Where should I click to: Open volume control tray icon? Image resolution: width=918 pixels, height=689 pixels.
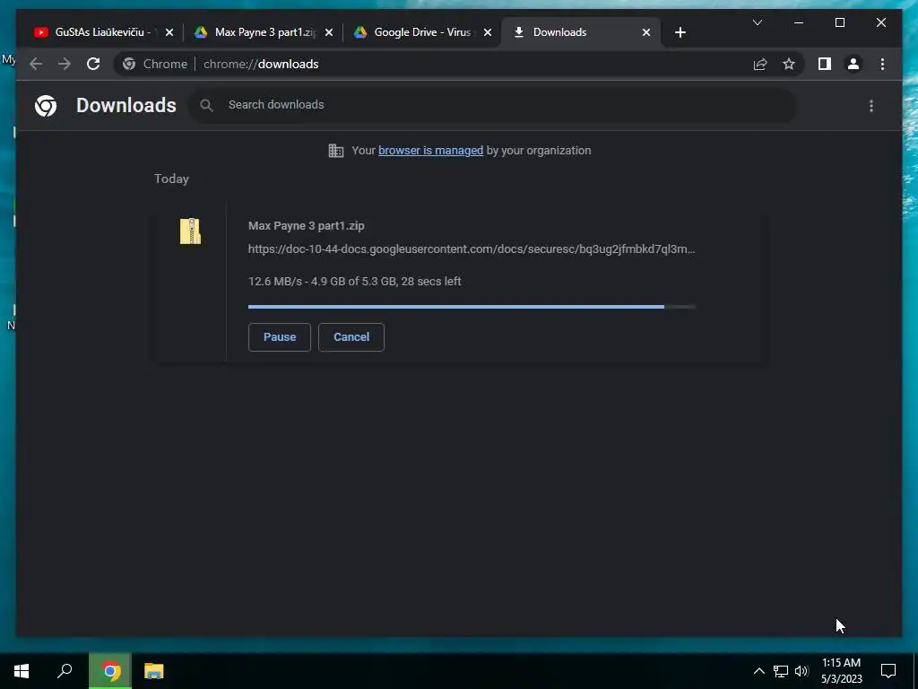pyautogui.click(x=801, y=671)
